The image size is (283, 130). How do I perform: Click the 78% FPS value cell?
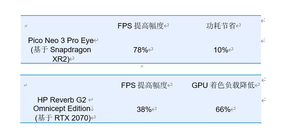coord(141,50)
